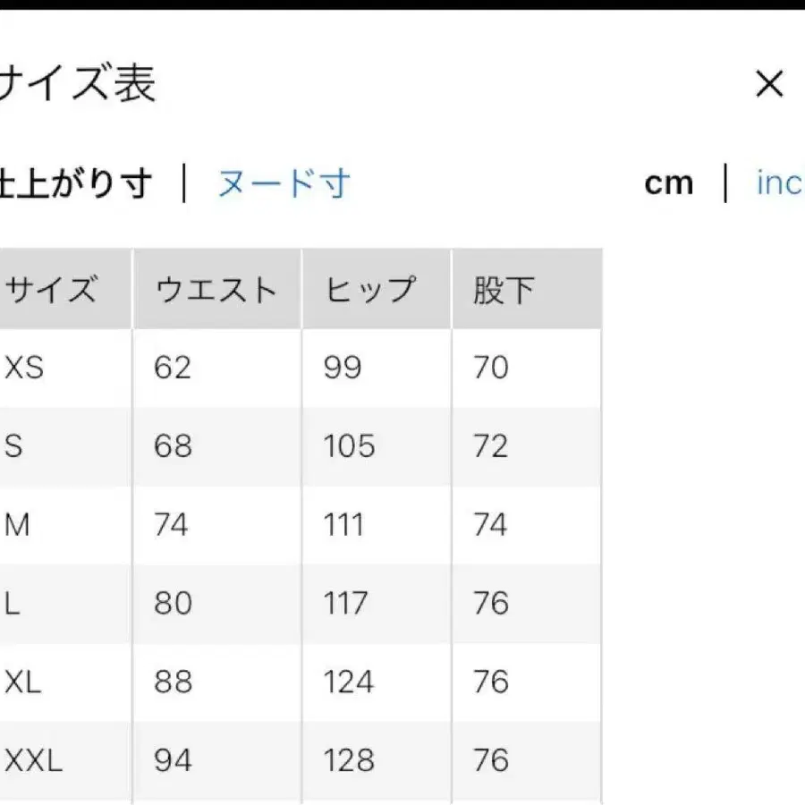Image resolution: width=805 pixels, height=805 pixels.
Task: Close the サイズ表 size chart modal
Action: point(769,84)
